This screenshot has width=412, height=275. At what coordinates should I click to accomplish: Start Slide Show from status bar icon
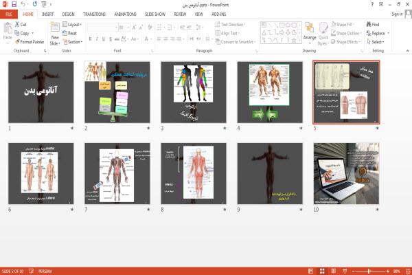click(x=345, y=271)
